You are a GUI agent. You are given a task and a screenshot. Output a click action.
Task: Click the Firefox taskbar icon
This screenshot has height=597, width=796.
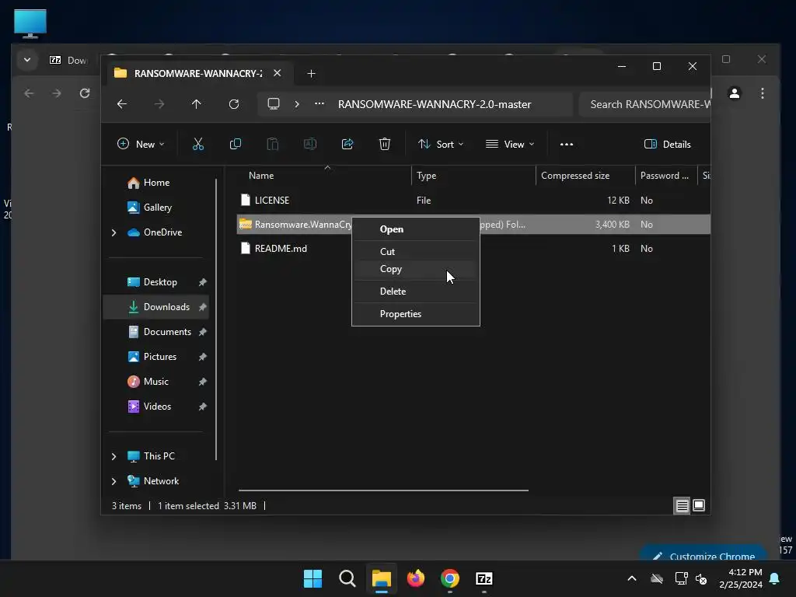[x=416, y=578]
